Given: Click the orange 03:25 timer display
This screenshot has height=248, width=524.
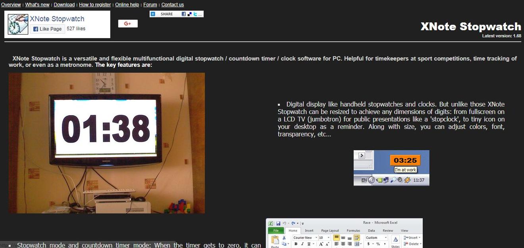Looking at the screenshot, I should [405, 160].
